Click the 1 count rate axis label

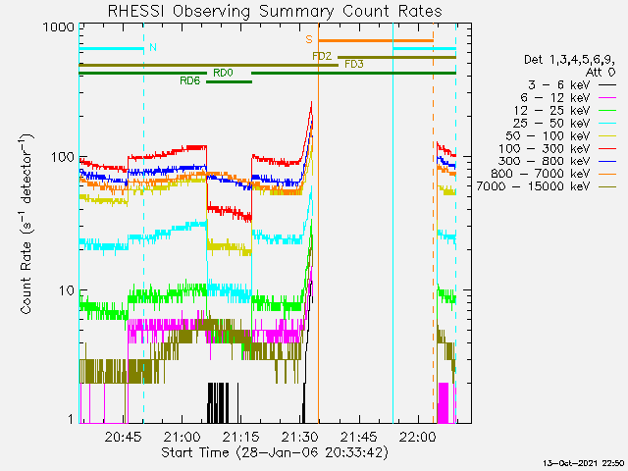click(71, 419)
